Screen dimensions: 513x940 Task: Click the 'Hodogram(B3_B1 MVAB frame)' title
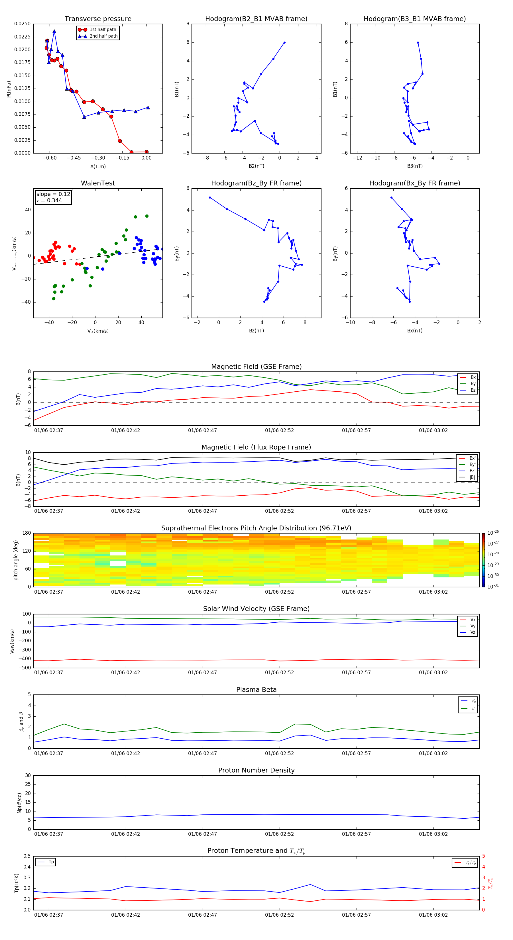click(415, 19)
